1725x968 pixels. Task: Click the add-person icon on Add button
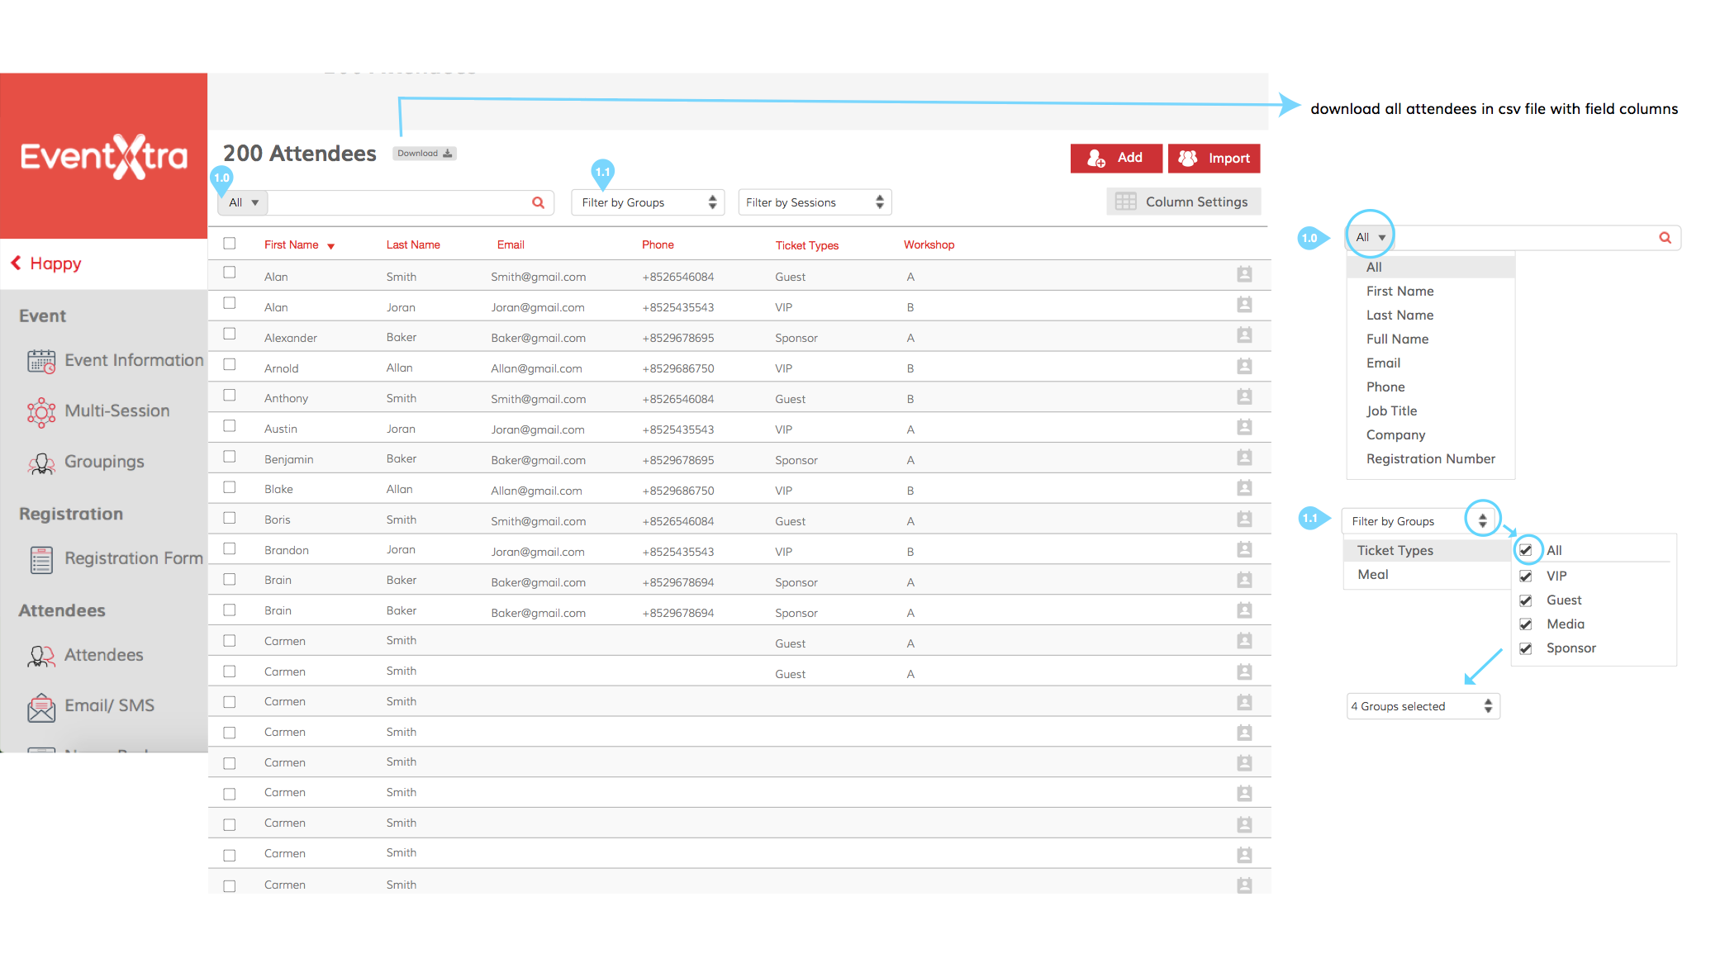1096,159
